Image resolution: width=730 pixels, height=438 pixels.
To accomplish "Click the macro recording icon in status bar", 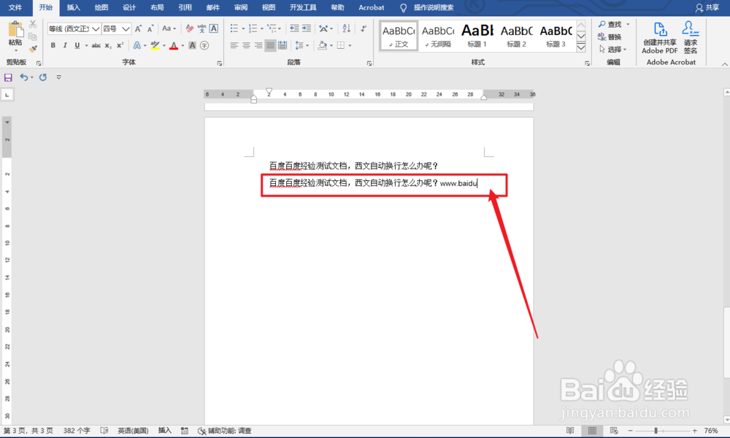I will tap(185, 431).
